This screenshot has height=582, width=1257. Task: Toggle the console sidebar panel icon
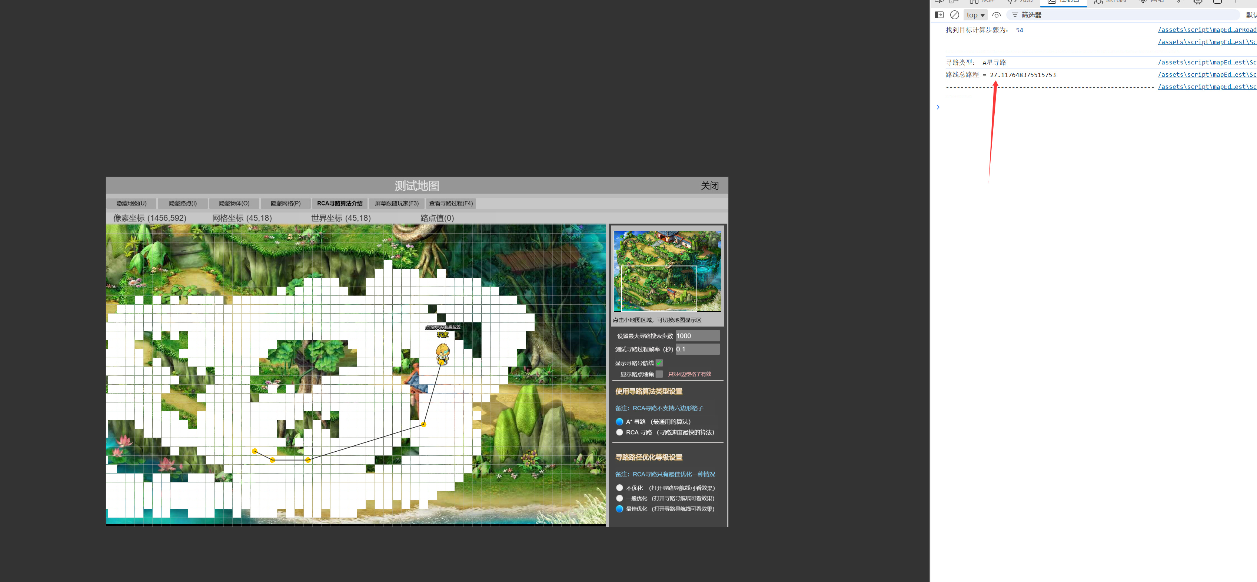[939, 15]
